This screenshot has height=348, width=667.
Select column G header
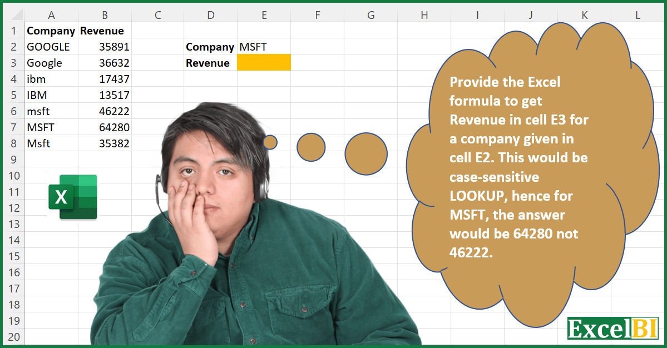(371, 15)
